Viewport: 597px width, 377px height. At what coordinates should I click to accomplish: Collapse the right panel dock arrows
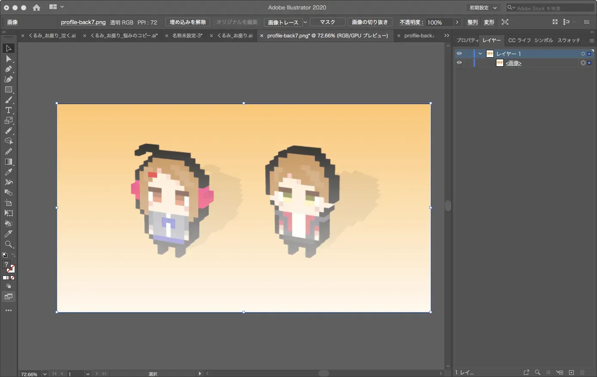[x=591, y=32]
